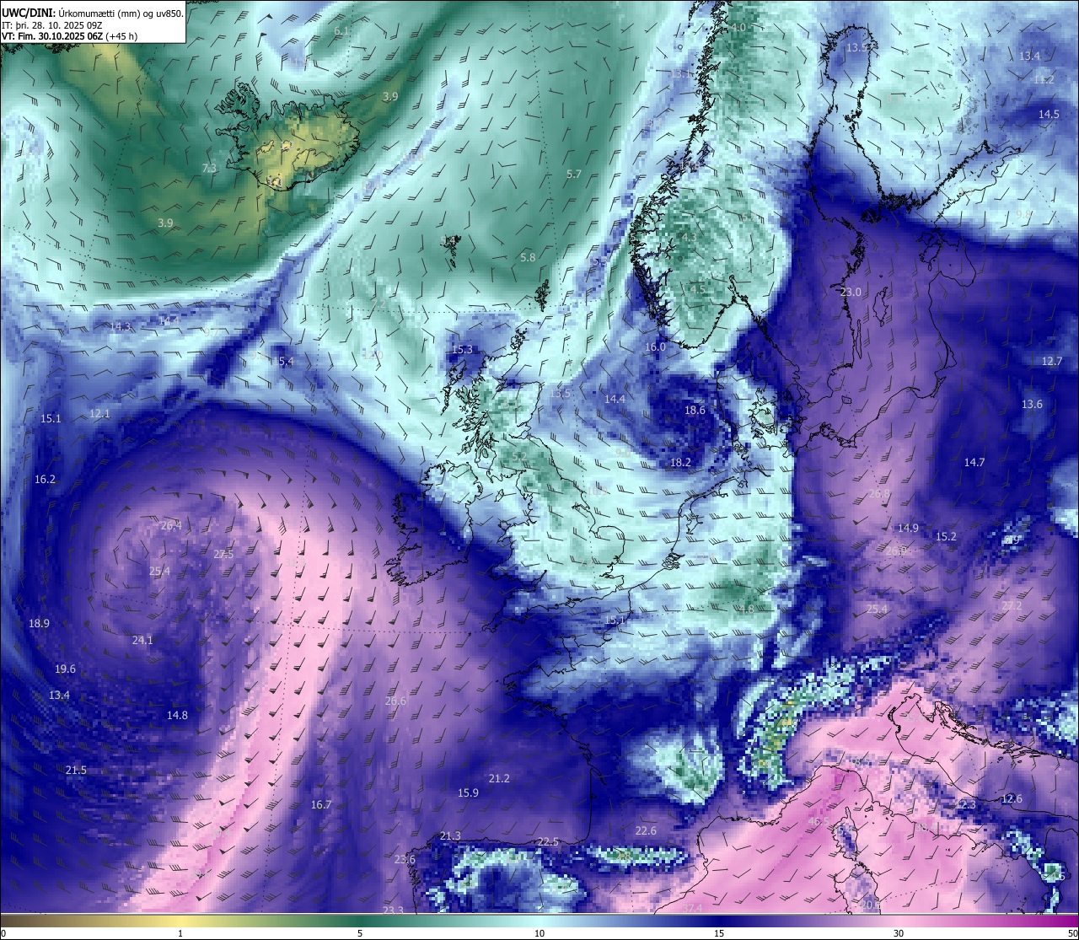This screenshot has height=940, width=1079.
Task: Click the 26.4 value in the Atlantic low
Action: 171,525
